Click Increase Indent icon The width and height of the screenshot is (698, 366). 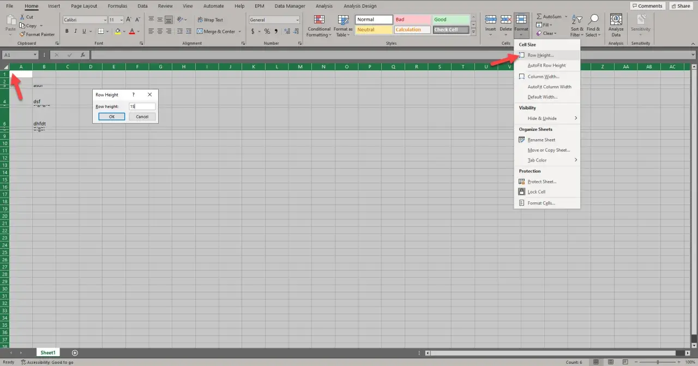coord(189,31)
